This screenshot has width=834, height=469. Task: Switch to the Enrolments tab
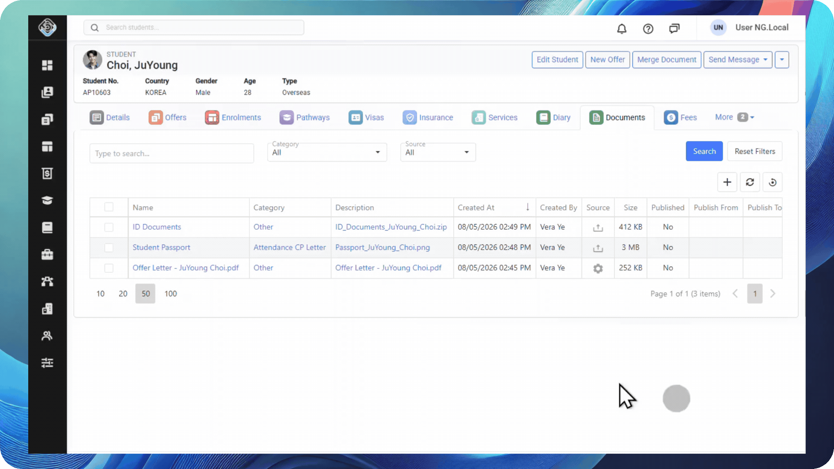tap(233, 117)
